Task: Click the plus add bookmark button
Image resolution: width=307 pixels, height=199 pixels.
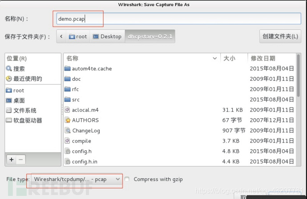Action: [x=12, y=159]
